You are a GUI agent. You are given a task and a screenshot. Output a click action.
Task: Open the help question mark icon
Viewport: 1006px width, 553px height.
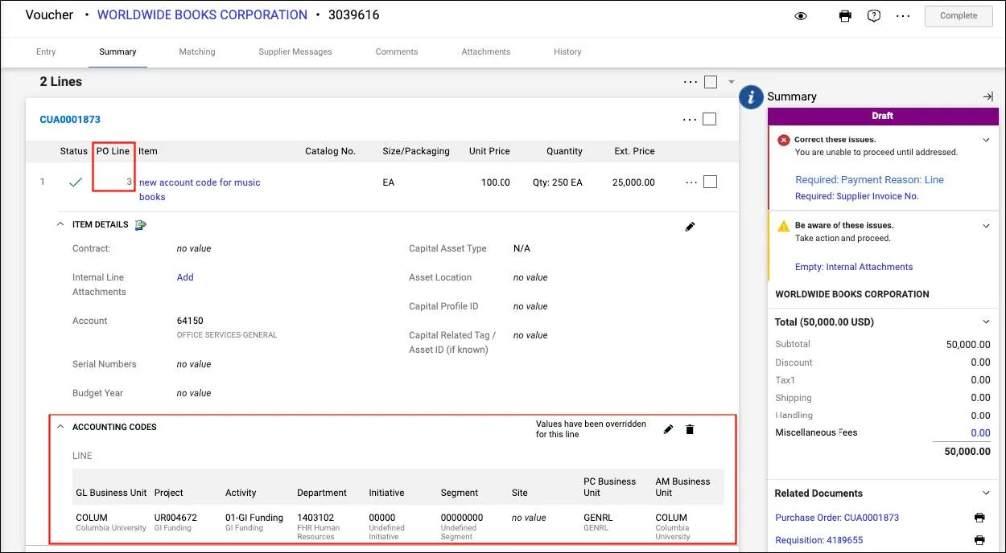(x=874, y=16)
